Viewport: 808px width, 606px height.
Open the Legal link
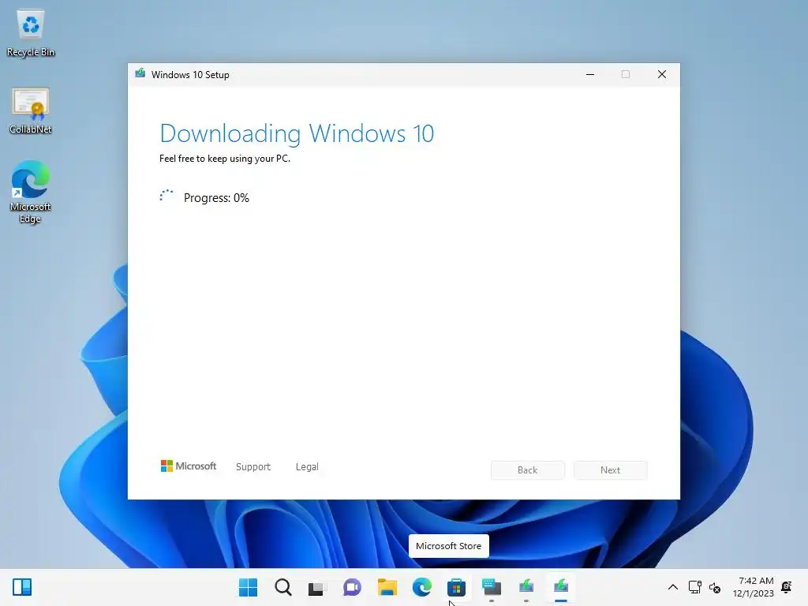pos(307,467)
